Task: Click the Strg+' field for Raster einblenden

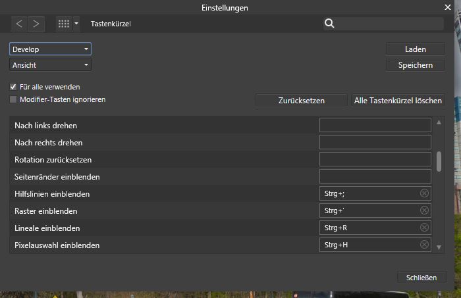Action: (375, 211)
